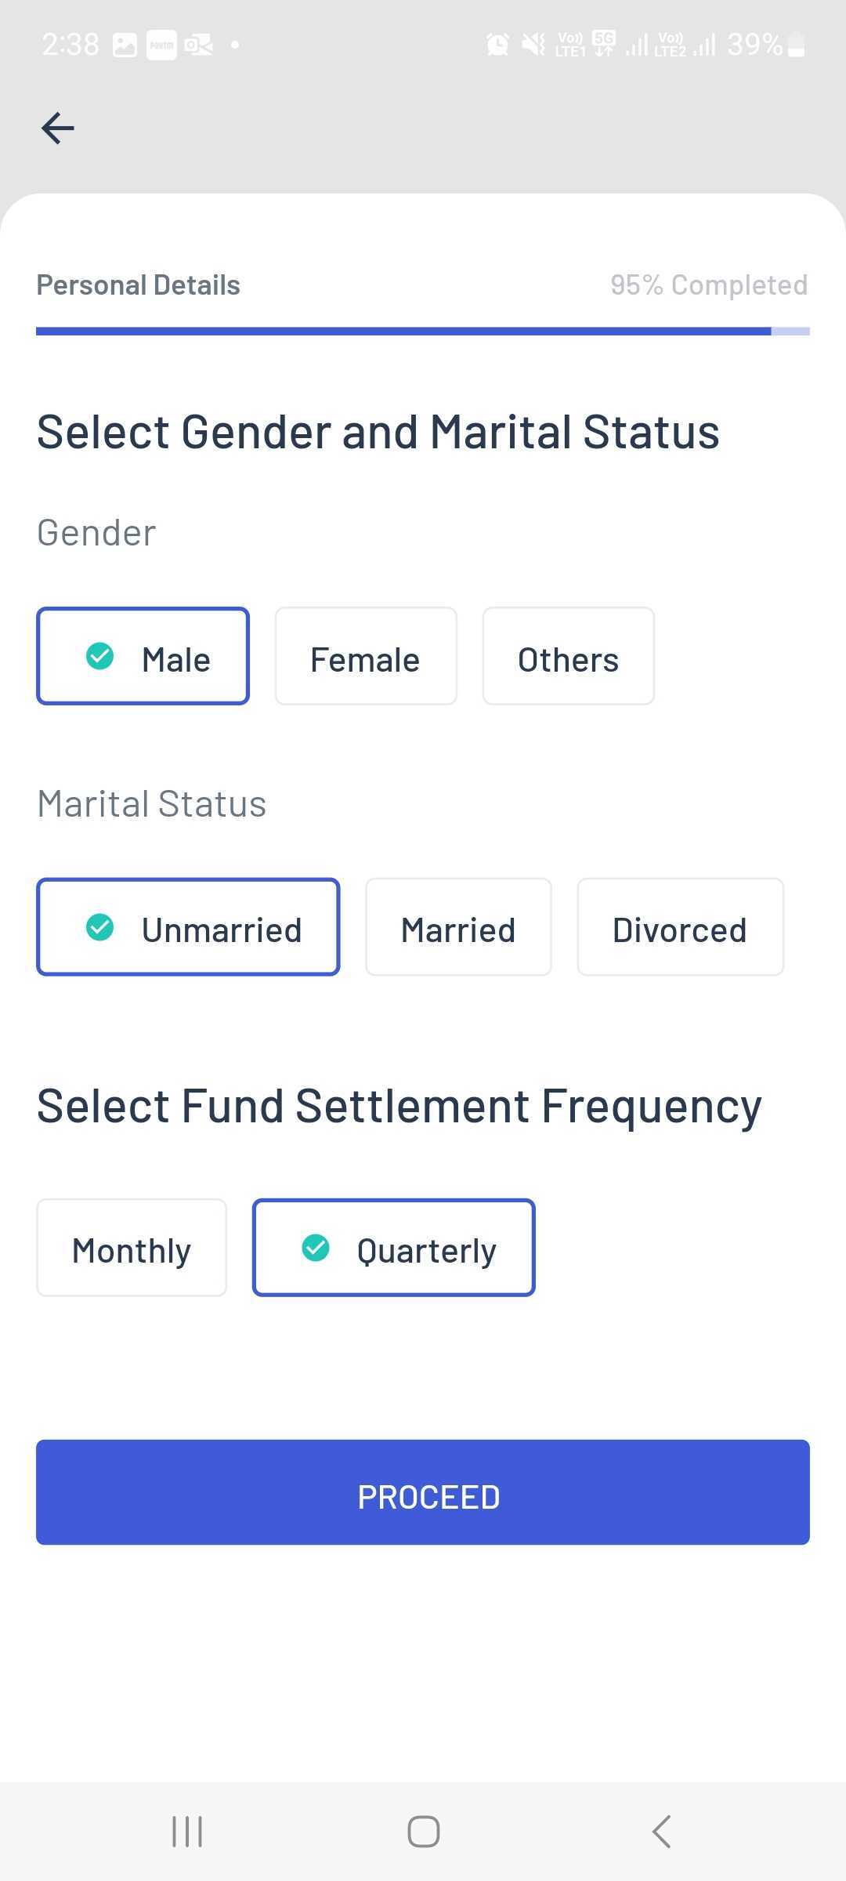Click the Personal Details progress bar

coord(423,332)
